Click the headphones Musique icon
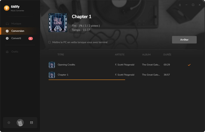Viewport: 205px width, 132px height. click(7, 23)
